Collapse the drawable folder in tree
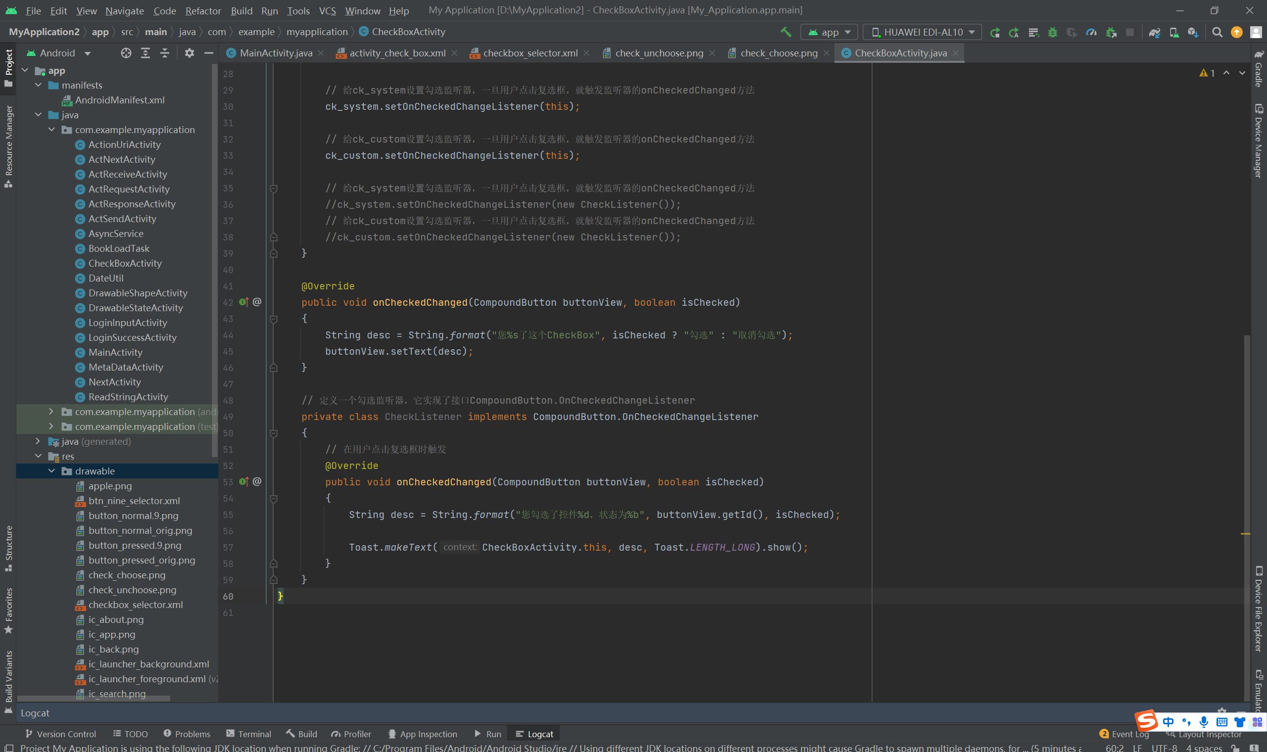 (51, 471)
